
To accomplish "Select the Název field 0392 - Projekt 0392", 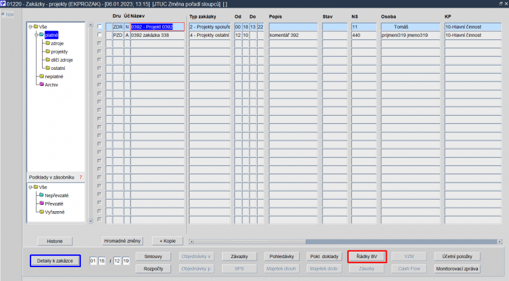I will [x=157, y=27].
